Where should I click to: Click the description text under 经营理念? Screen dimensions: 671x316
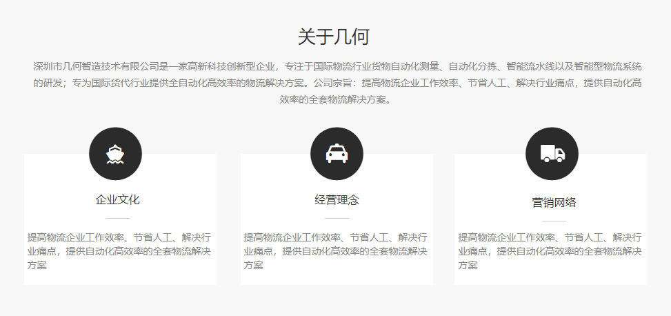(x=335, y=251)
